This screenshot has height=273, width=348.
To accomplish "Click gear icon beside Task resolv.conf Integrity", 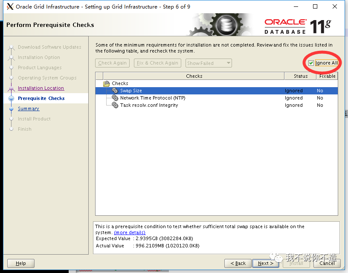I will coord(115,105).
